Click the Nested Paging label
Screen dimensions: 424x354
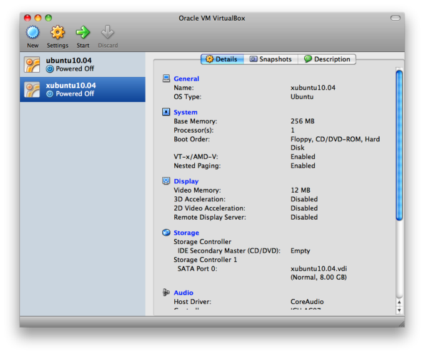point(197,166)
